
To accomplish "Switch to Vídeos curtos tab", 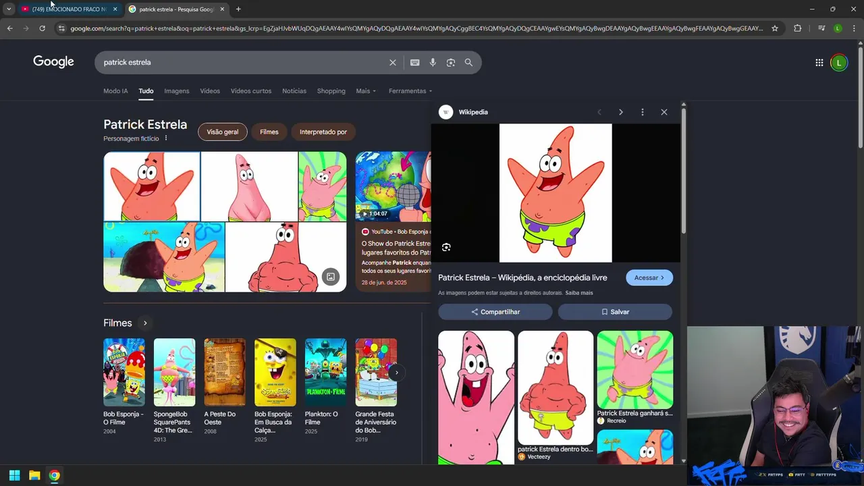I will coord(251,91).
